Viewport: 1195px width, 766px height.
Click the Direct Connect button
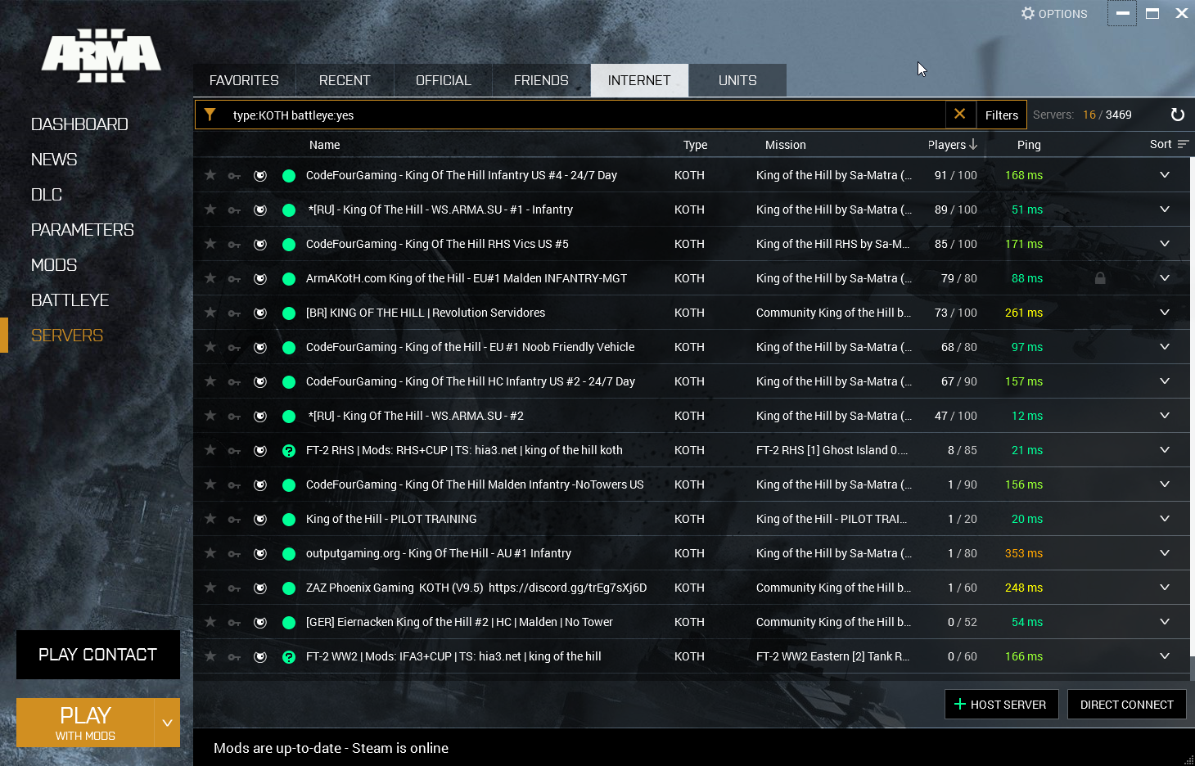[1126, 704]
